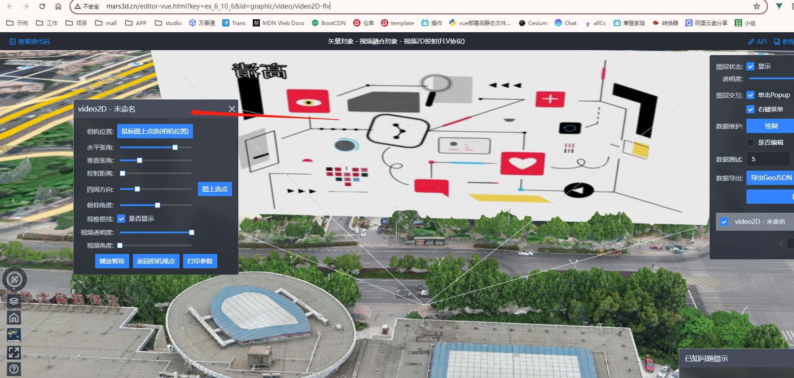
Task: Open the 阿里云盘分享 bookmark
Action: pyautogui.click(x=706, y=23)
